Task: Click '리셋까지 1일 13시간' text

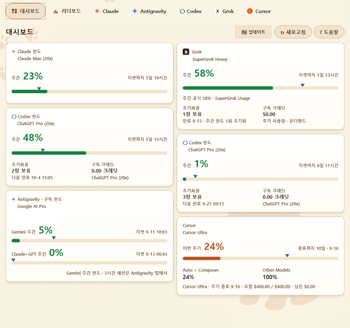Action: [x=318, y=75]
